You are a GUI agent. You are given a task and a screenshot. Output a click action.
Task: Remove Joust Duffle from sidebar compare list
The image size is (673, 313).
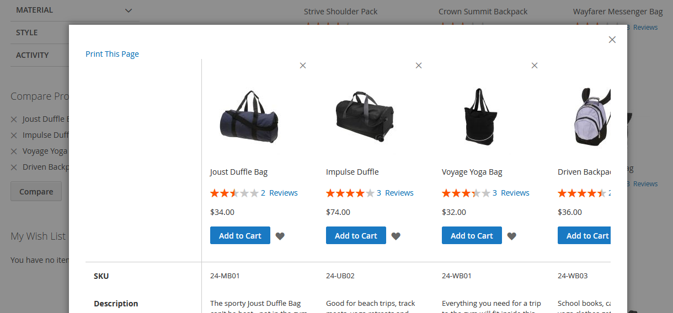pyautogui.click(x=14, y=119)
